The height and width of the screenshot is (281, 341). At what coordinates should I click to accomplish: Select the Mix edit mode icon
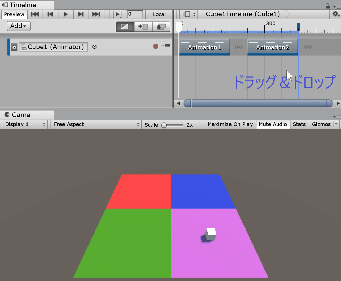tap(125, 26)
